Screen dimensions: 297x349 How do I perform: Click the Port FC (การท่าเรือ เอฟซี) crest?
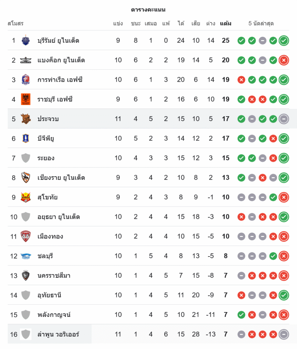pos(26,80)
